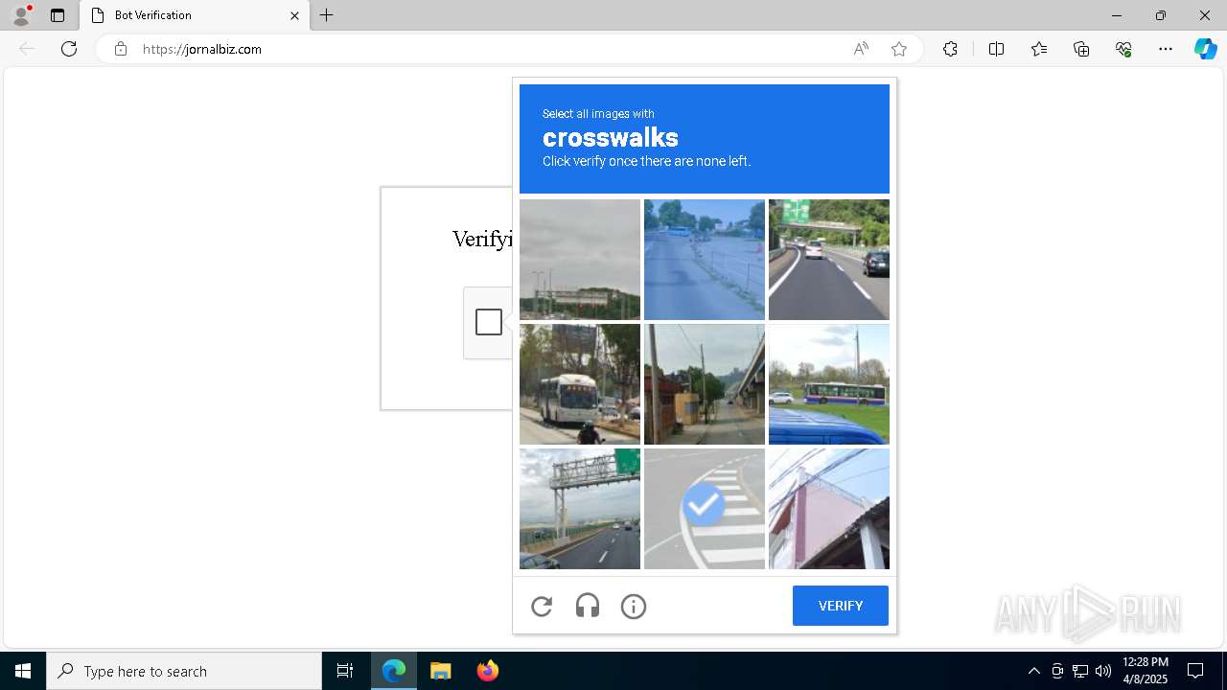This screenshot has height=690, width=1227.
Task: Get an audio challenge via headphones icon
Action: pyautogui.click(x=588, y=606)
